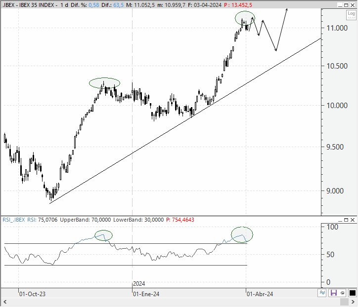This screenshot has width=358, height=307.
Task: Click the 11.000 price axis label
Action: 337,28
